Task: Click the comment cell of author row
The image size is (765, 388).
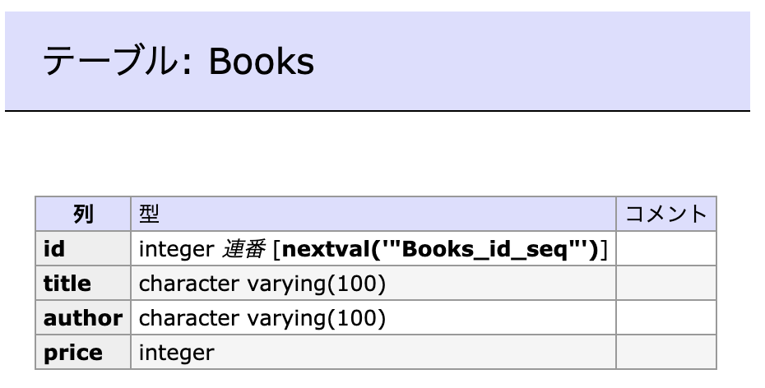Action: click(666, 318)
